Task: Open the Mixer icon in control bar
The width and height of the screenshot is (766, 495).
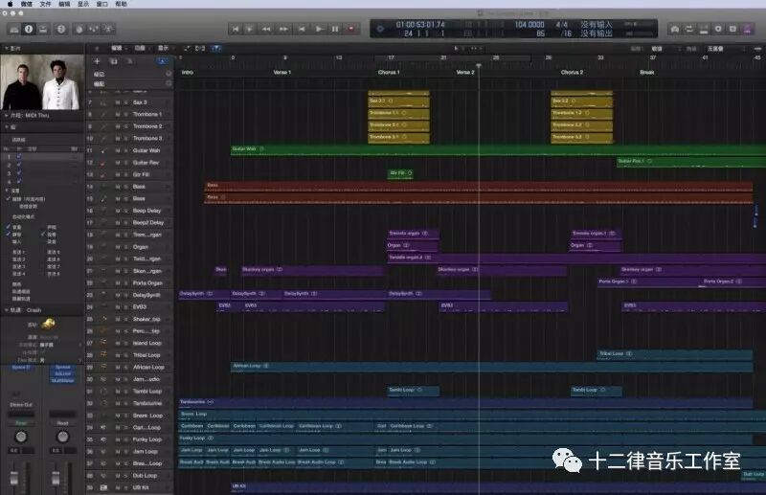Action: [x=94, y=30]
